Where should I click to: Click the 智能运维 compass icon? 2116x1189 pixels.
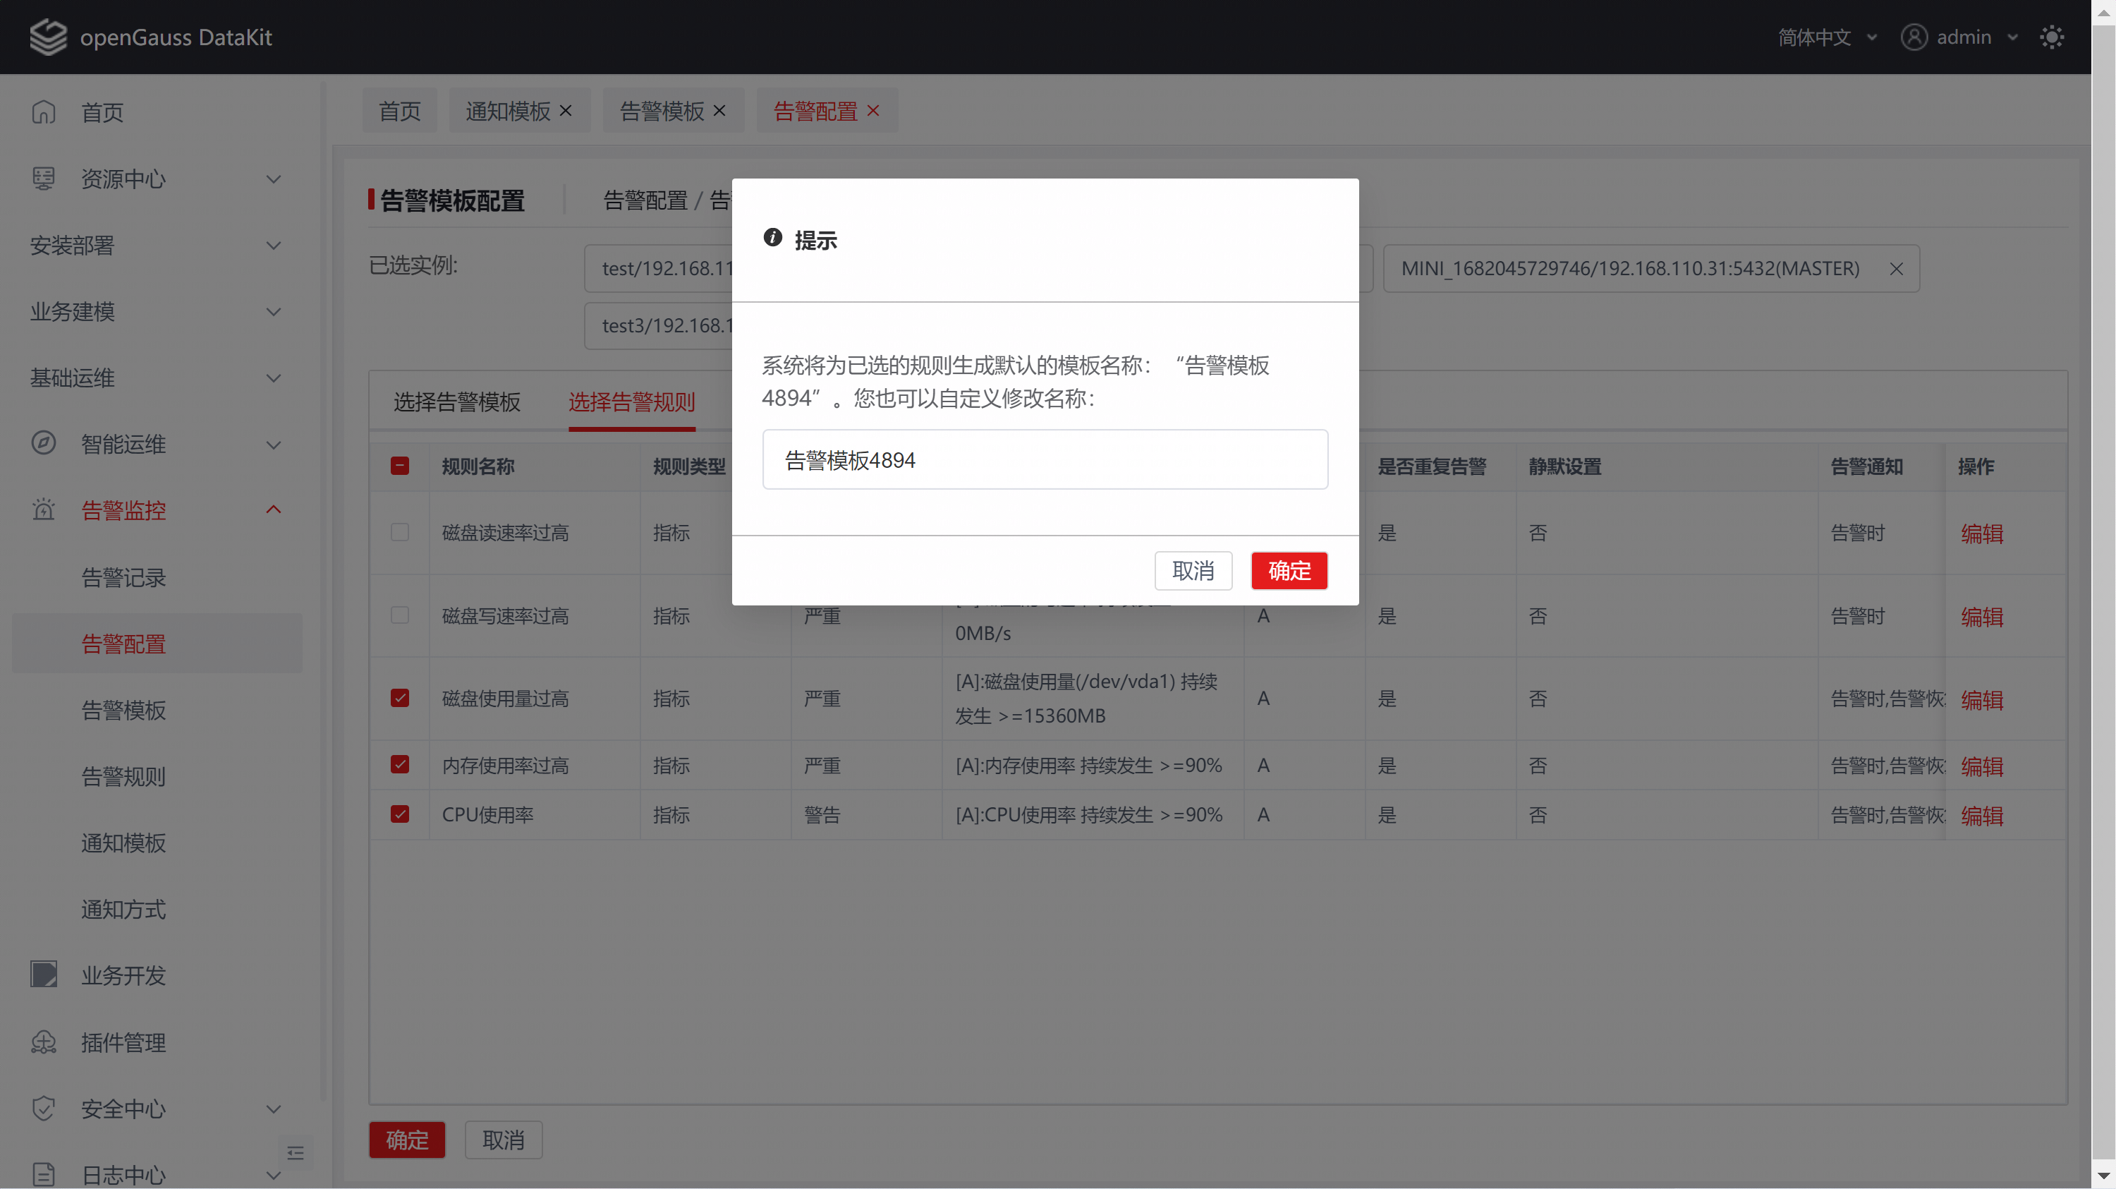point(44,444)
